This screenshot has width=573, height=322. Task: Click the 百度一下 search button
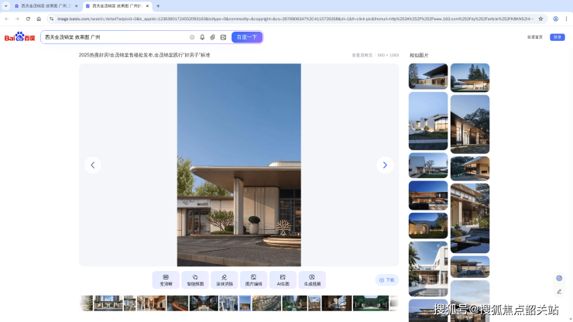coord(247,37)
